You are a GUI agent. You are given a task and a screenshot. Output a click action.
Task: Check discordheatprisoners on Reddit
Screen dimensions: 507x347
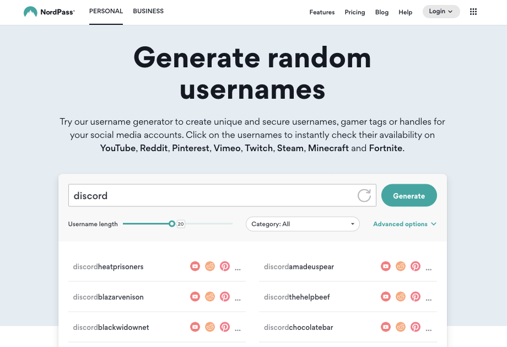210,266
